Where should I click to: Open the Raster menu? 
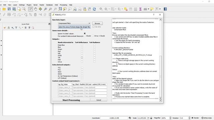(42, 5)
